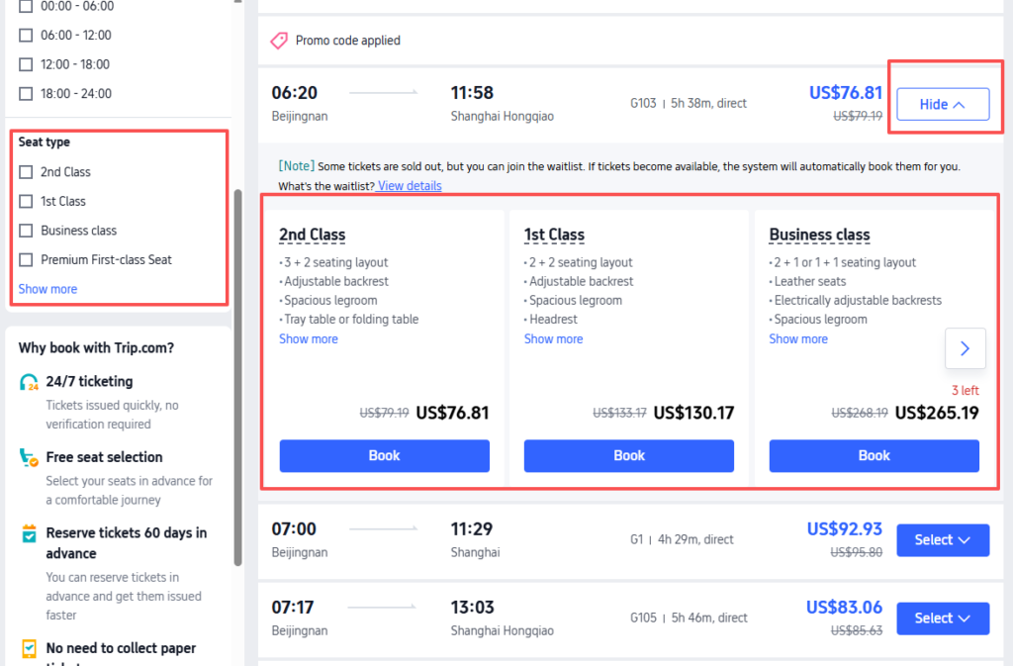This screenshot has height=666, width=1013.
Task: Book the 2nd Class ticket for US$76.81
Action: pyautogui.click(x=384, y=455)
